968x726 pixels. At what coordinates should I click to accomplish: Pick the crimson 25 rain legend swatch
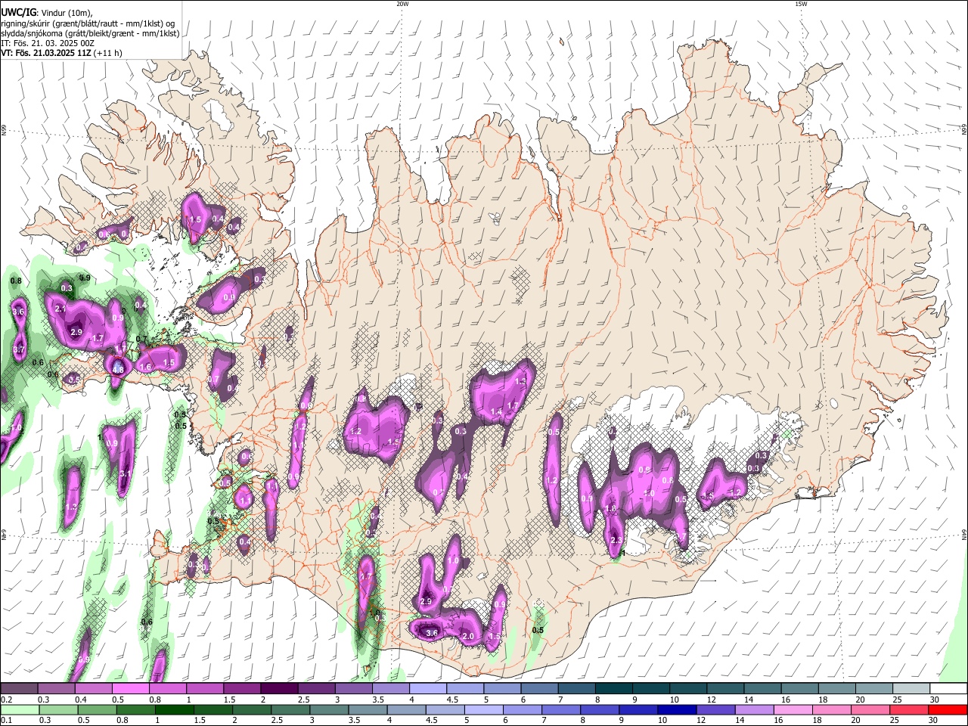tap(908, 709)
